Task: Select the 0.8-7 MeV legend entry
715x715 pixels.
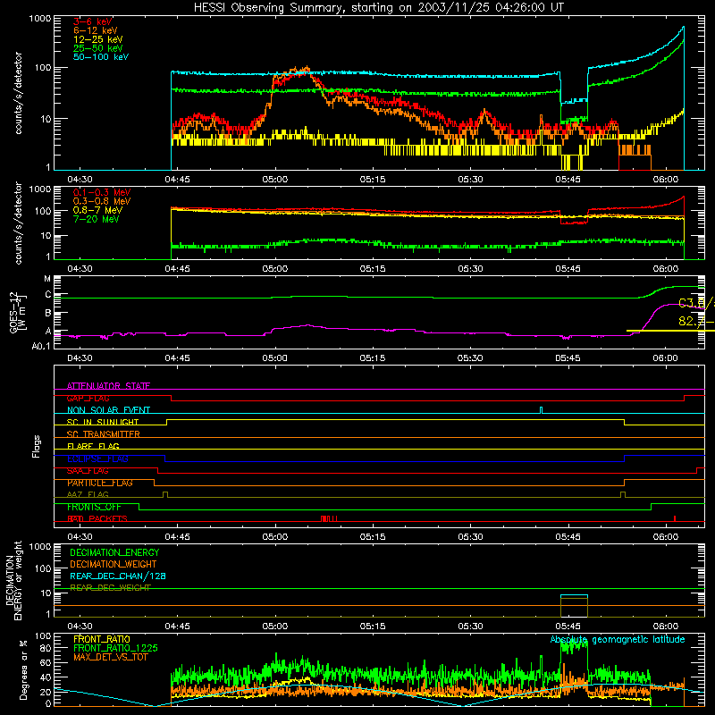Action: [x=98, y=211]
